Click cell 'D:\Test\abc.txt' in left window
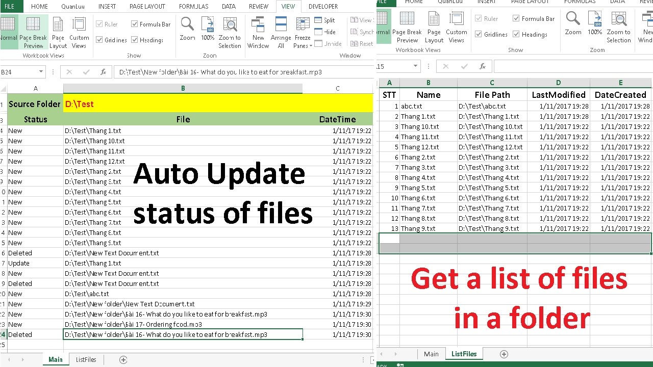The height and width of the screenshot is (367, 653). (183, 294)
